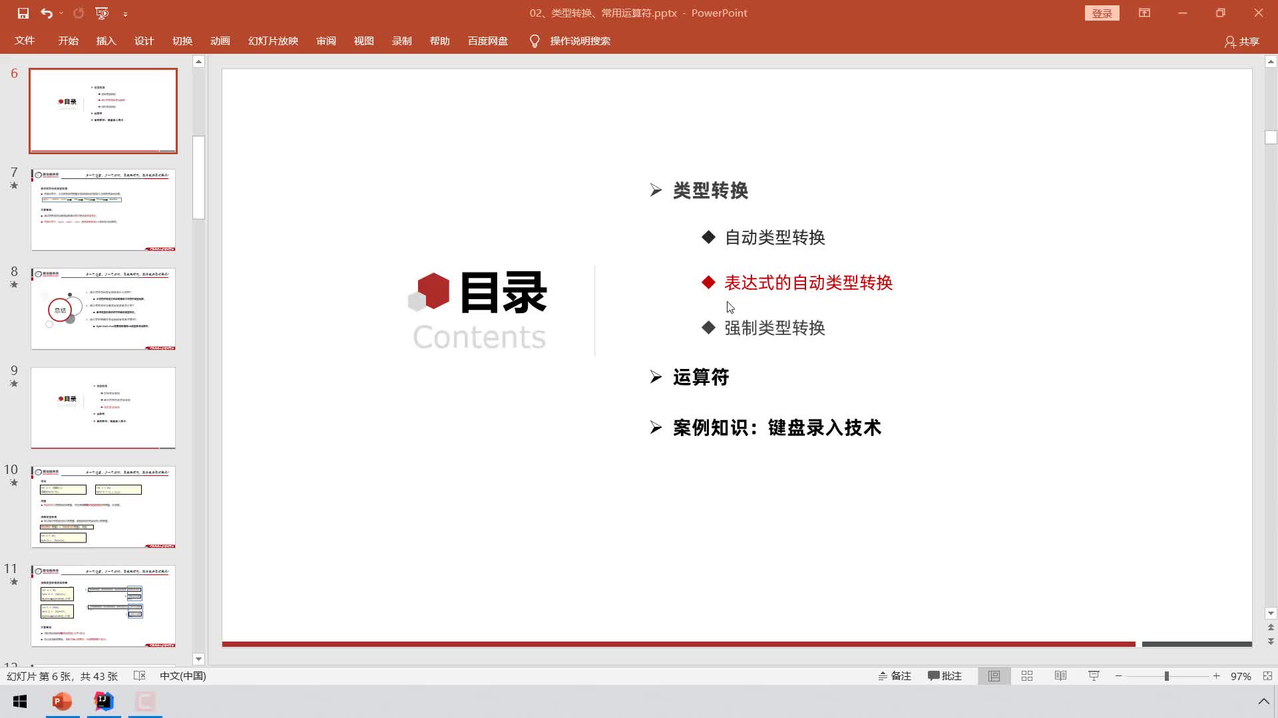Screen dimensions: 1278x718
Task: Undo the last action
Action: [x=46, y=13]
